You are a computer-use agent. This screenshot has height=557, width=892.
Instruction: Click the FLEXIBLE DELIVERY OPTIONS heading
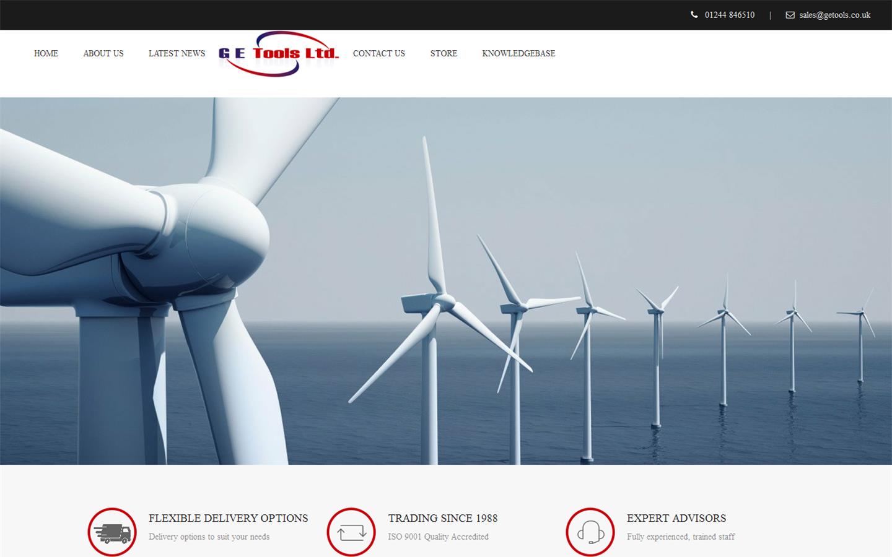tap(228, 519)
